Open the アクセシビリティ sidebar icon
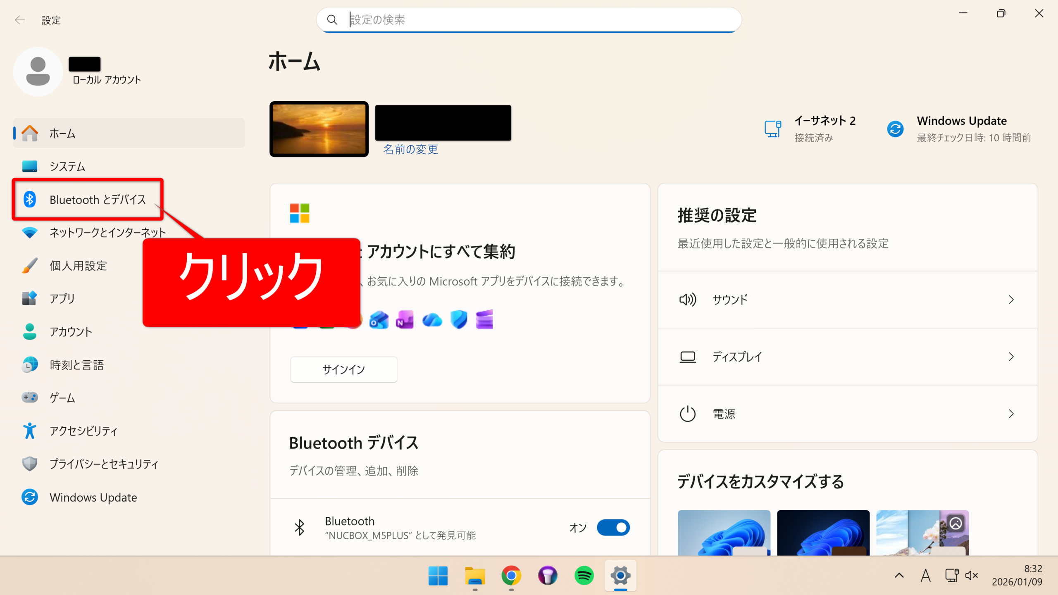1058x595 pixels. point(29,431)
